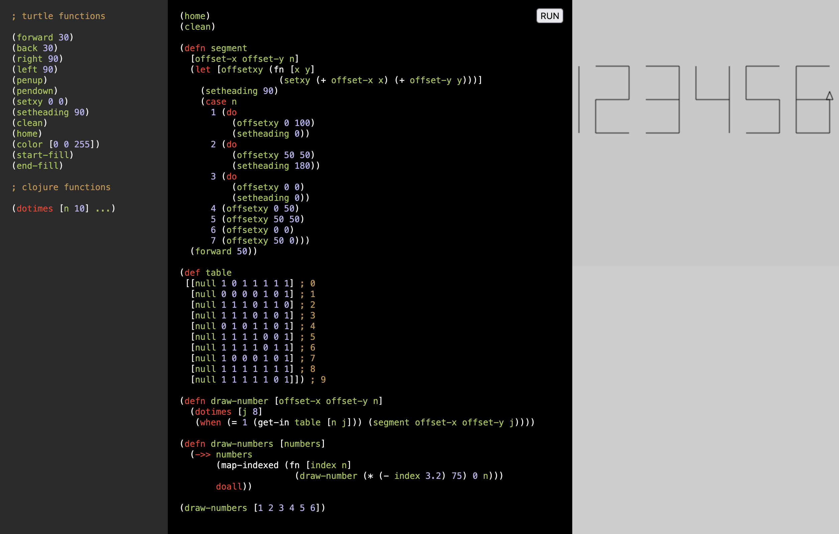This screenshot has width=839, height=534.
Task: Click the (forward 30) reference line
Action: tap(42, 37)
